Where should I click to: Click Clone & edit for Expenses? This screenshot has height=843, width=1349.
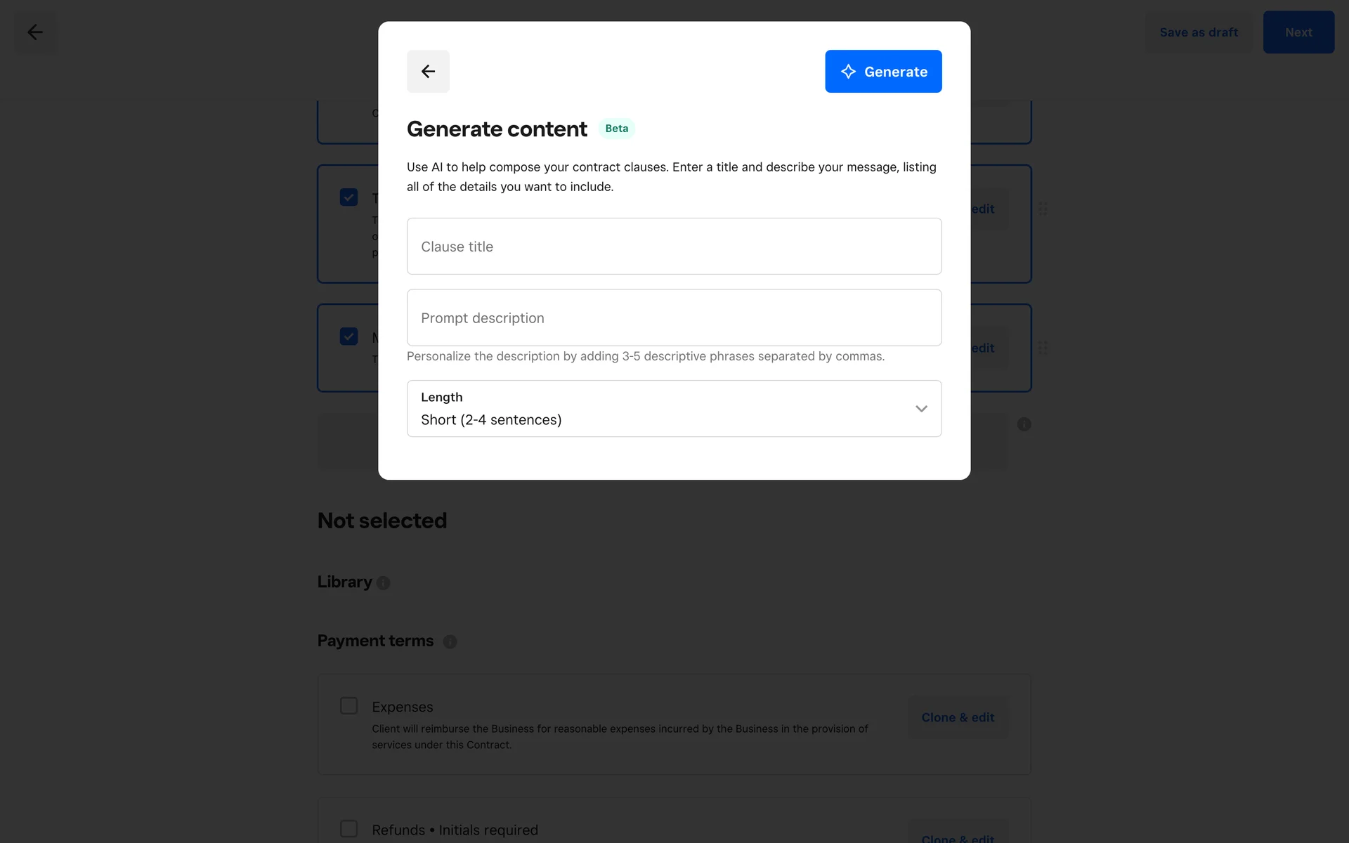pyautogui.click(x=958, y=717)
